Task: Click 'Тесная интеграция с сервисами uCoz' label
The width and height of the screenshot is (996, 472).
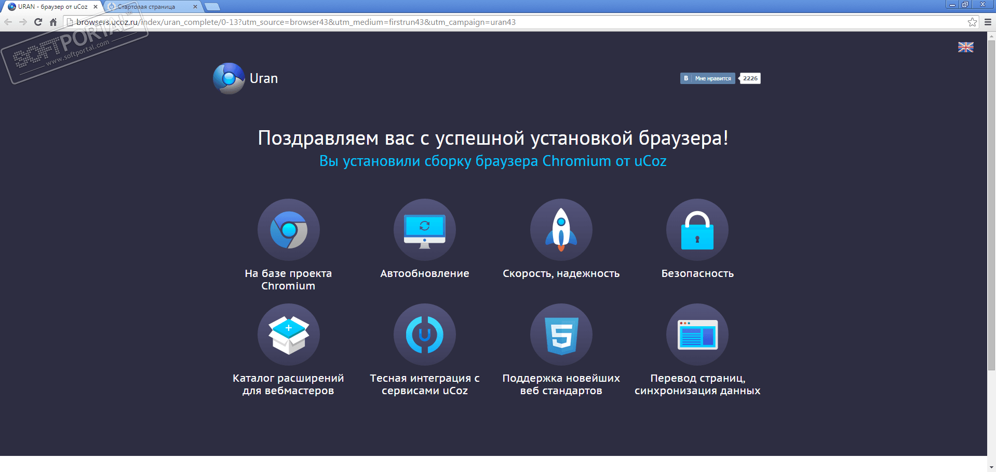Action: coord(425,384)
